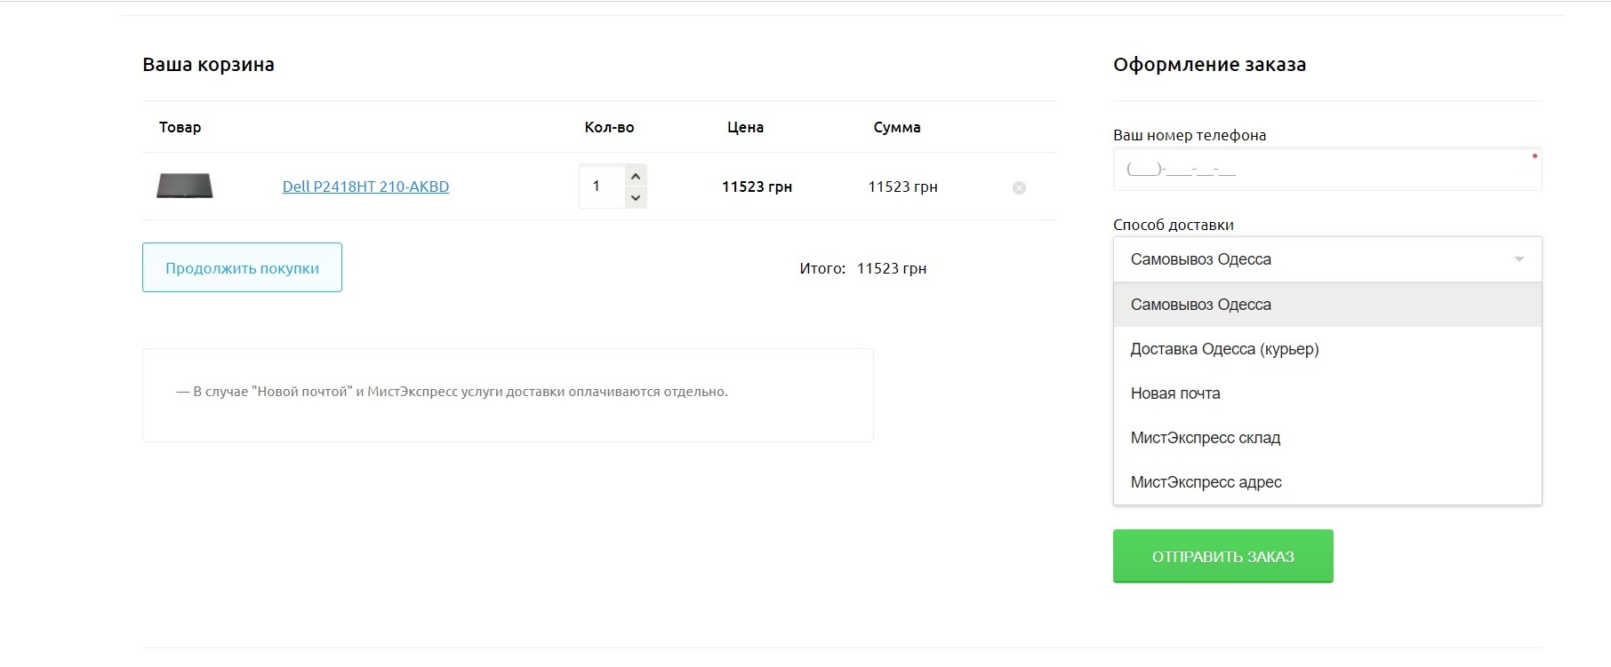Click the delivery payment notice box
Image resolution: width=1611 pixels, height=667 pixels.
[507, 395]
